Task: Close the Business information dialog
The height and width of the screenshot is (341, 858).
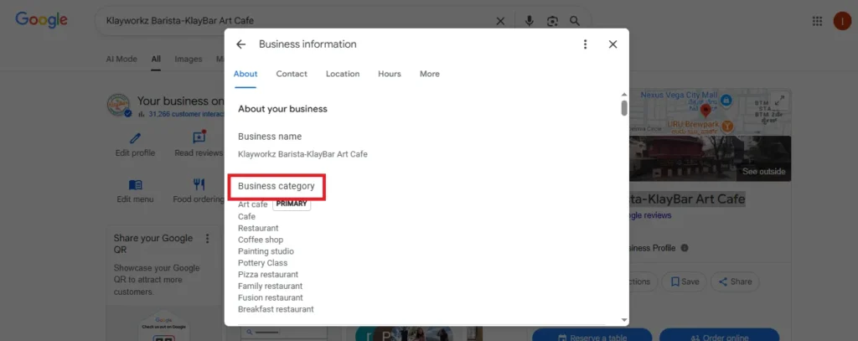Action: [x=612, y=44]
